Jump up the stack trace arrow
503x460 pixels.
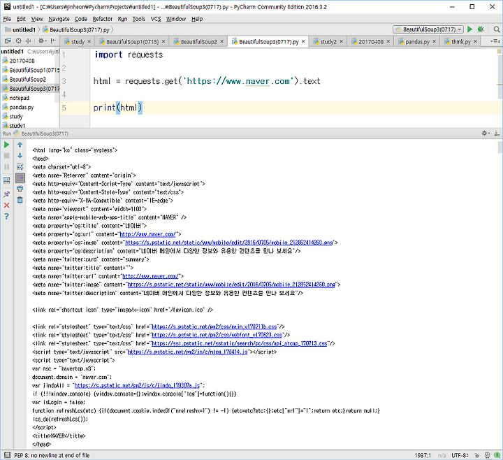click(x=20, y=145)
